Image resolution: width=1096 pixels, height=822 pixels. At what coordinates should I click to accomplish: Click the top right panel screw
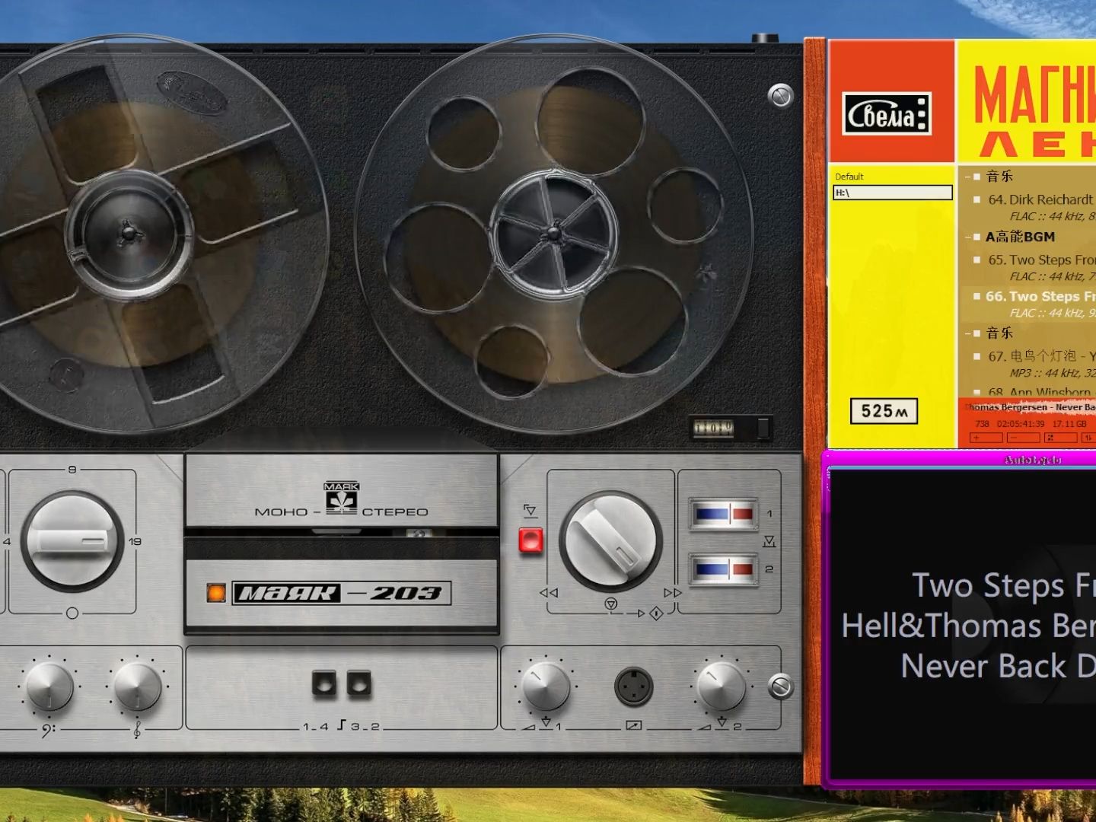click(780, 96)
